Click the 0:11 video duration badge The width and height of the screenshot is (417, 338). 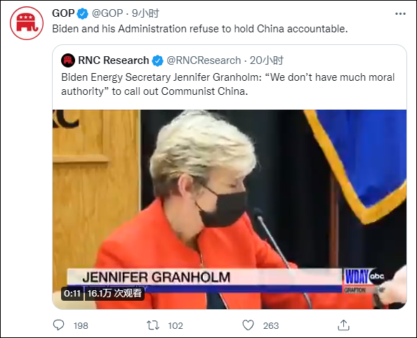point(72,294)
